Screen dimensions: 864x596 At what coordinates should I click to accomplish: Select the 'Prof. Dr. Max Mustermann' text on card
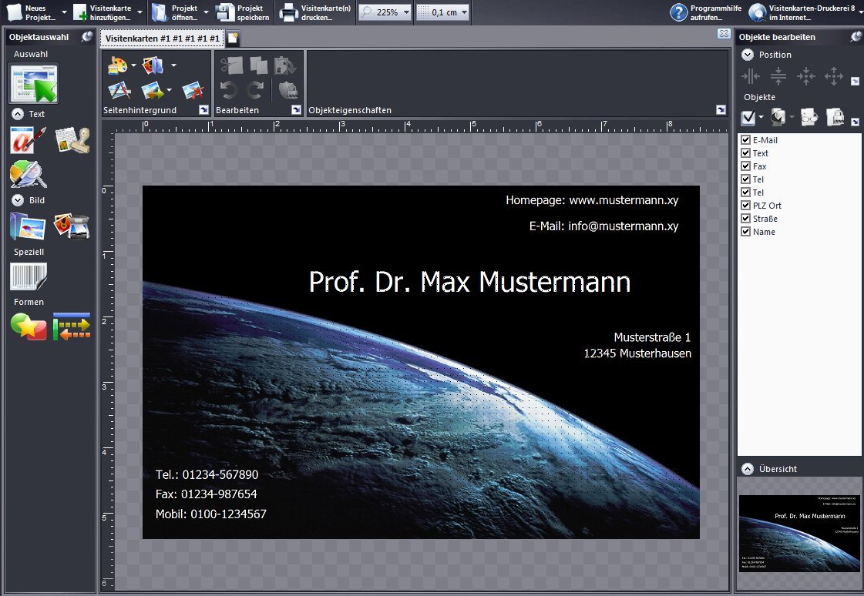coord(469,282)
